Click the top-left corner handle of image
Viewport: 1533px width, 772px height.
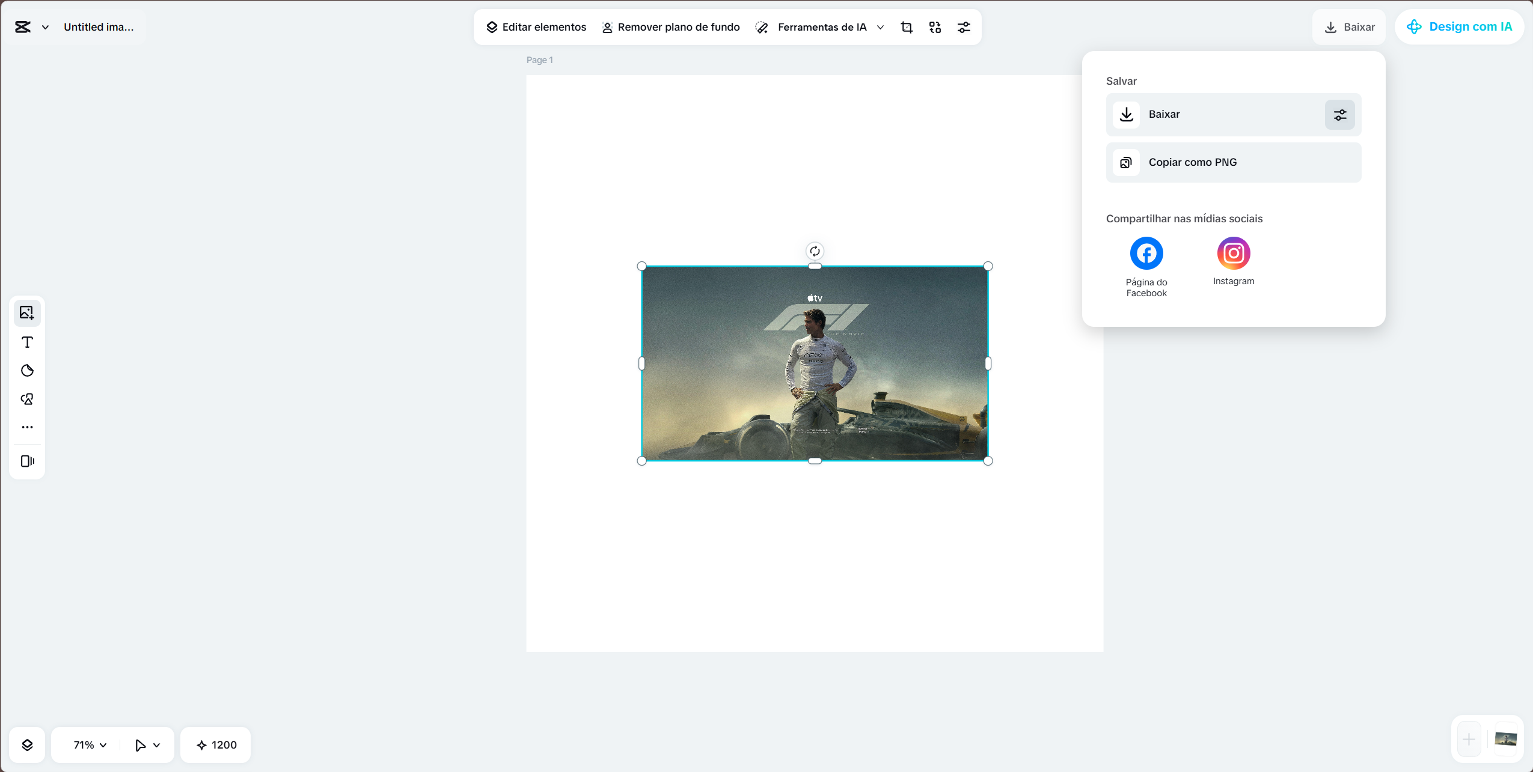[x=641, y=266]
